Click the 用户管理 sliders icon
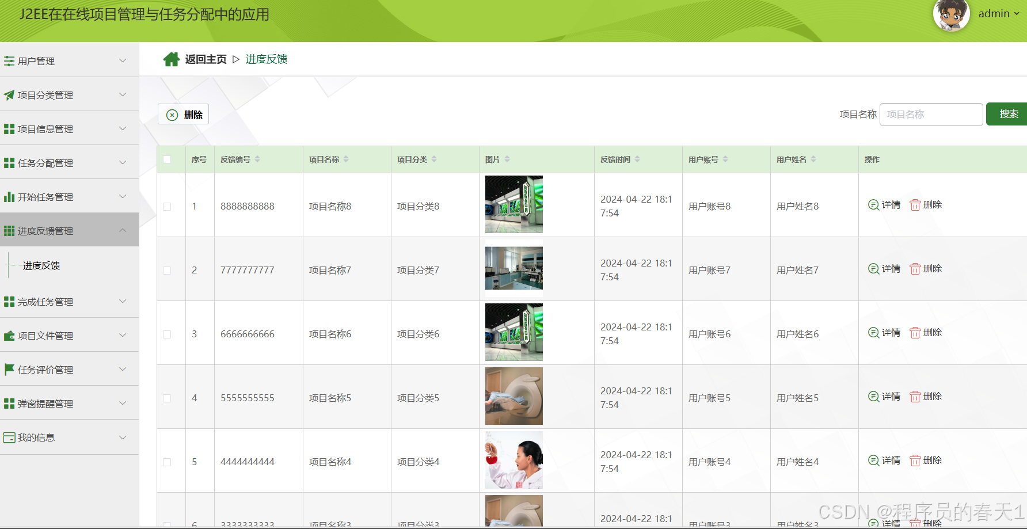The image size is (1027, 529). click(9, 61)
